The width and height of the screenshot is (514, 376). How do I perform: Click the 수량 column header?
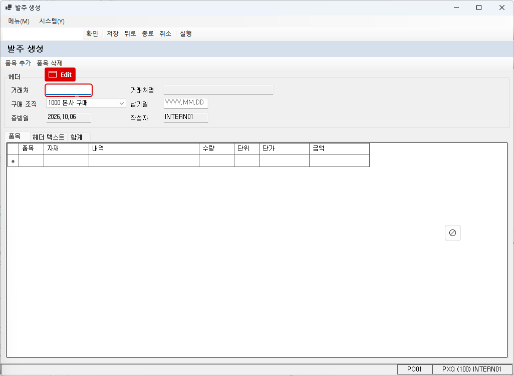[x=217, y=148]
